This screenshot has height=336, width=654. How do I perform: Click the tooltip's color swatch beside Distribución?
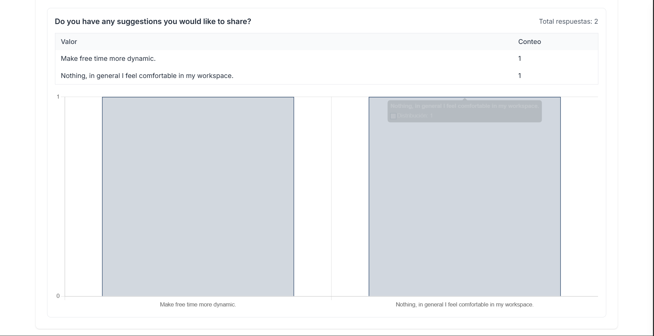pyautogui.click(x=393, y=116)
